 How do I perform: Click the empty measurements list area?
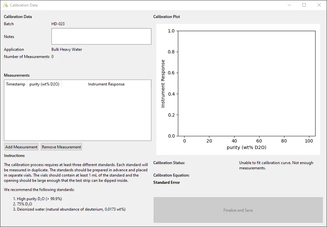(x=78, y=115)
